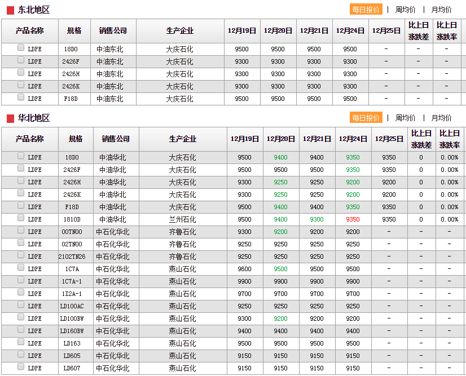466x376 pixels.
Task: Tick checkbox for 00TN00 齐鲁石化 row
Action: point(21,231)
